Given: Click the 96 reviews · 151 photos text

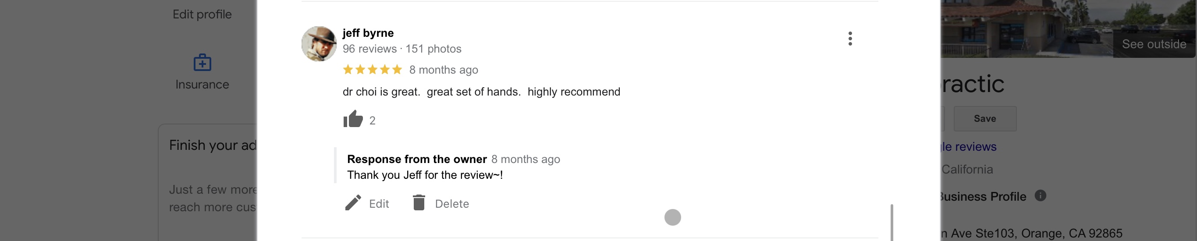Looking at the screenshot, I should [x=402, y=49].
